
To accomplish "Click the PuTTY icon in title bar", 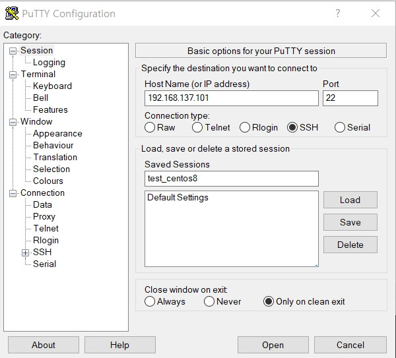I will (x=12, y=13).
